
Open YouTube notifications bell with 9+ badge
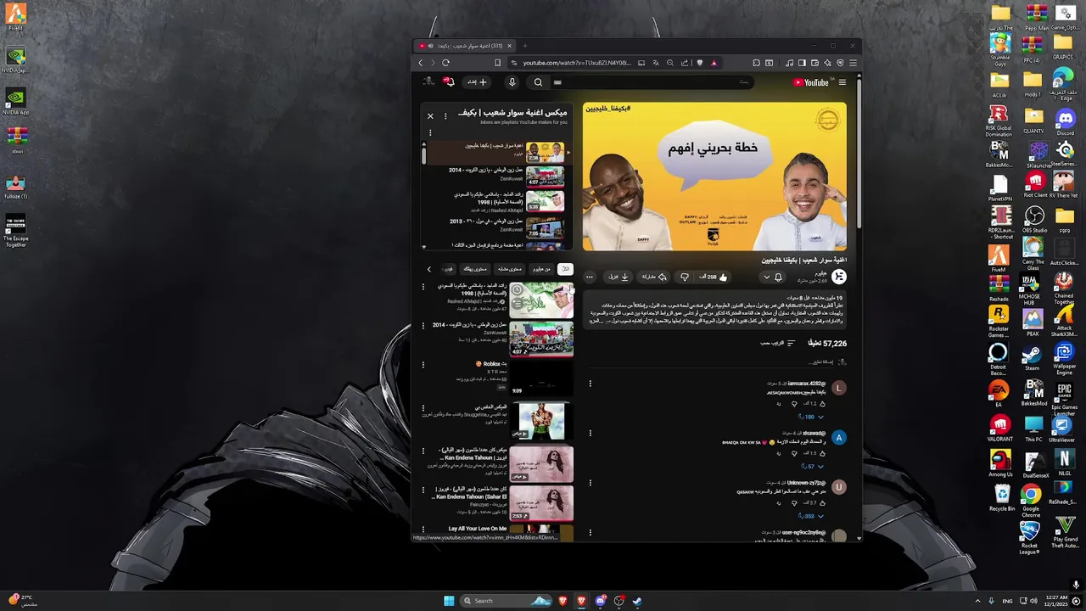coord(449,82)
